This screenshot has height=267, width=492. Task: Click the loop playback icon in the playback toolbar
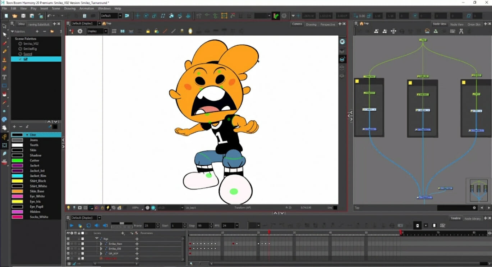[x=89, y=225]
